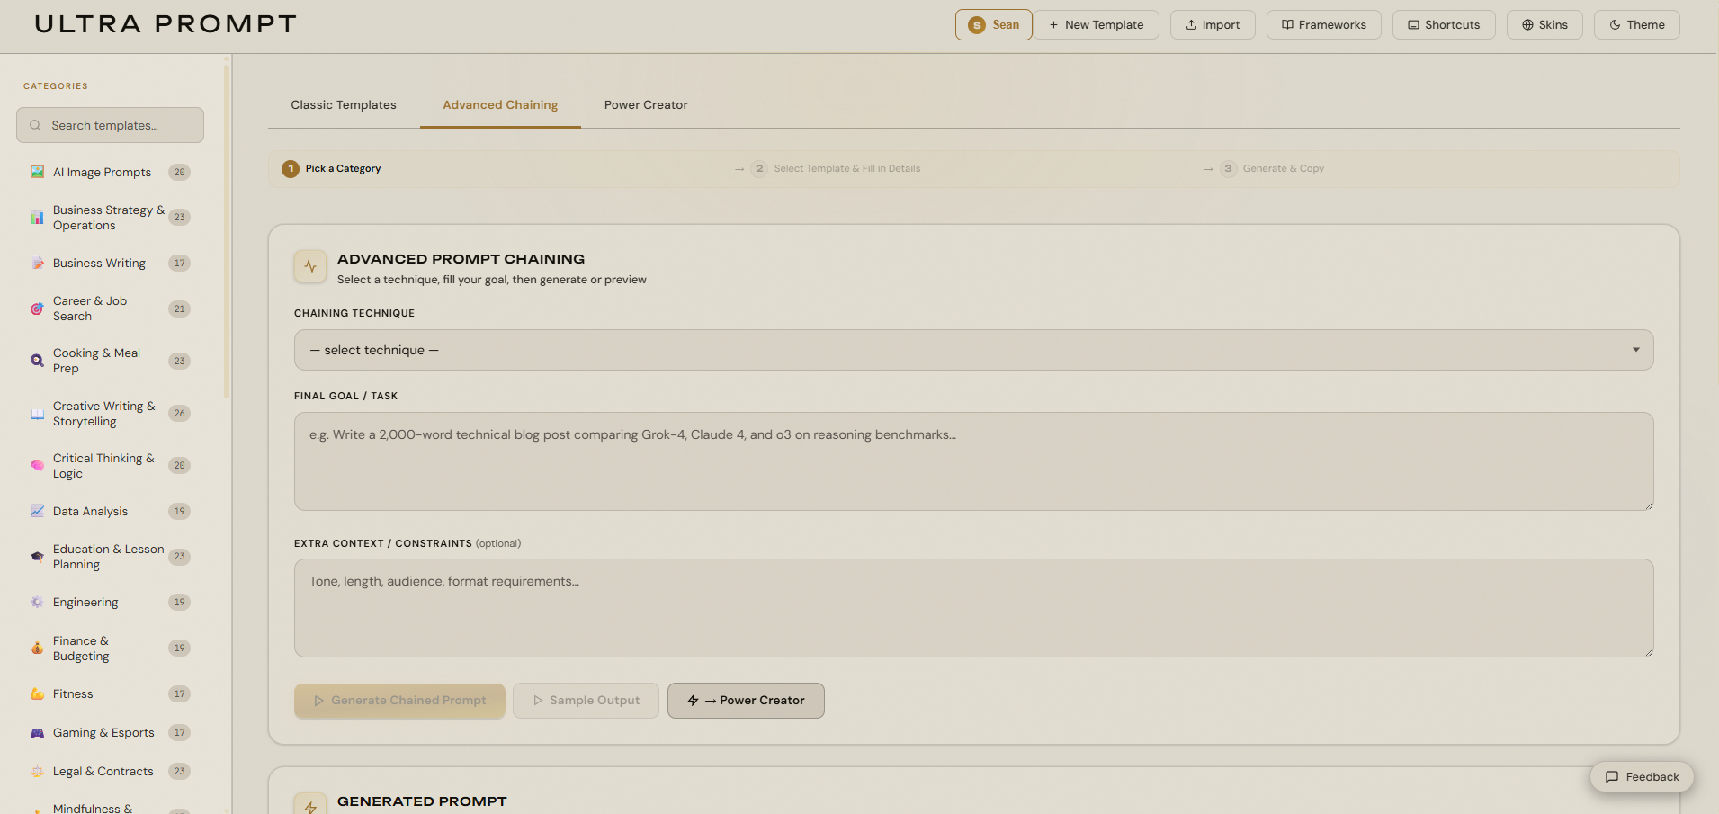Click the sidebar categories scrollbar

(227, 229)
